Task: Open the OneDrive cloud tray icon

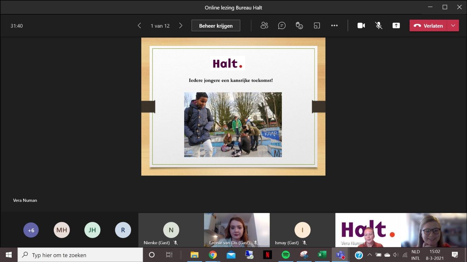Action: pos(387,255)
